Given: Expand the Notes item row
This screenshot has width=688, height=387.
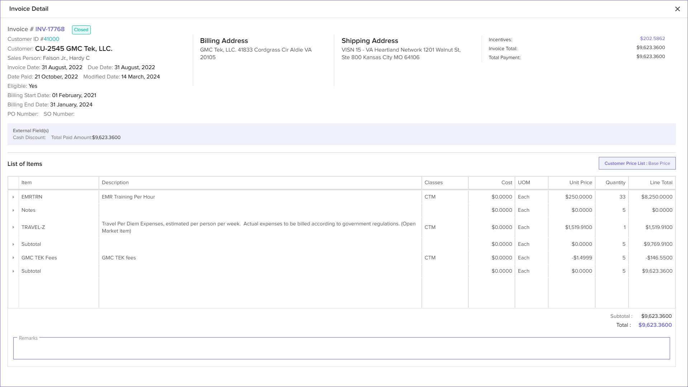Looking at the screenshot, I should point(13,210).
